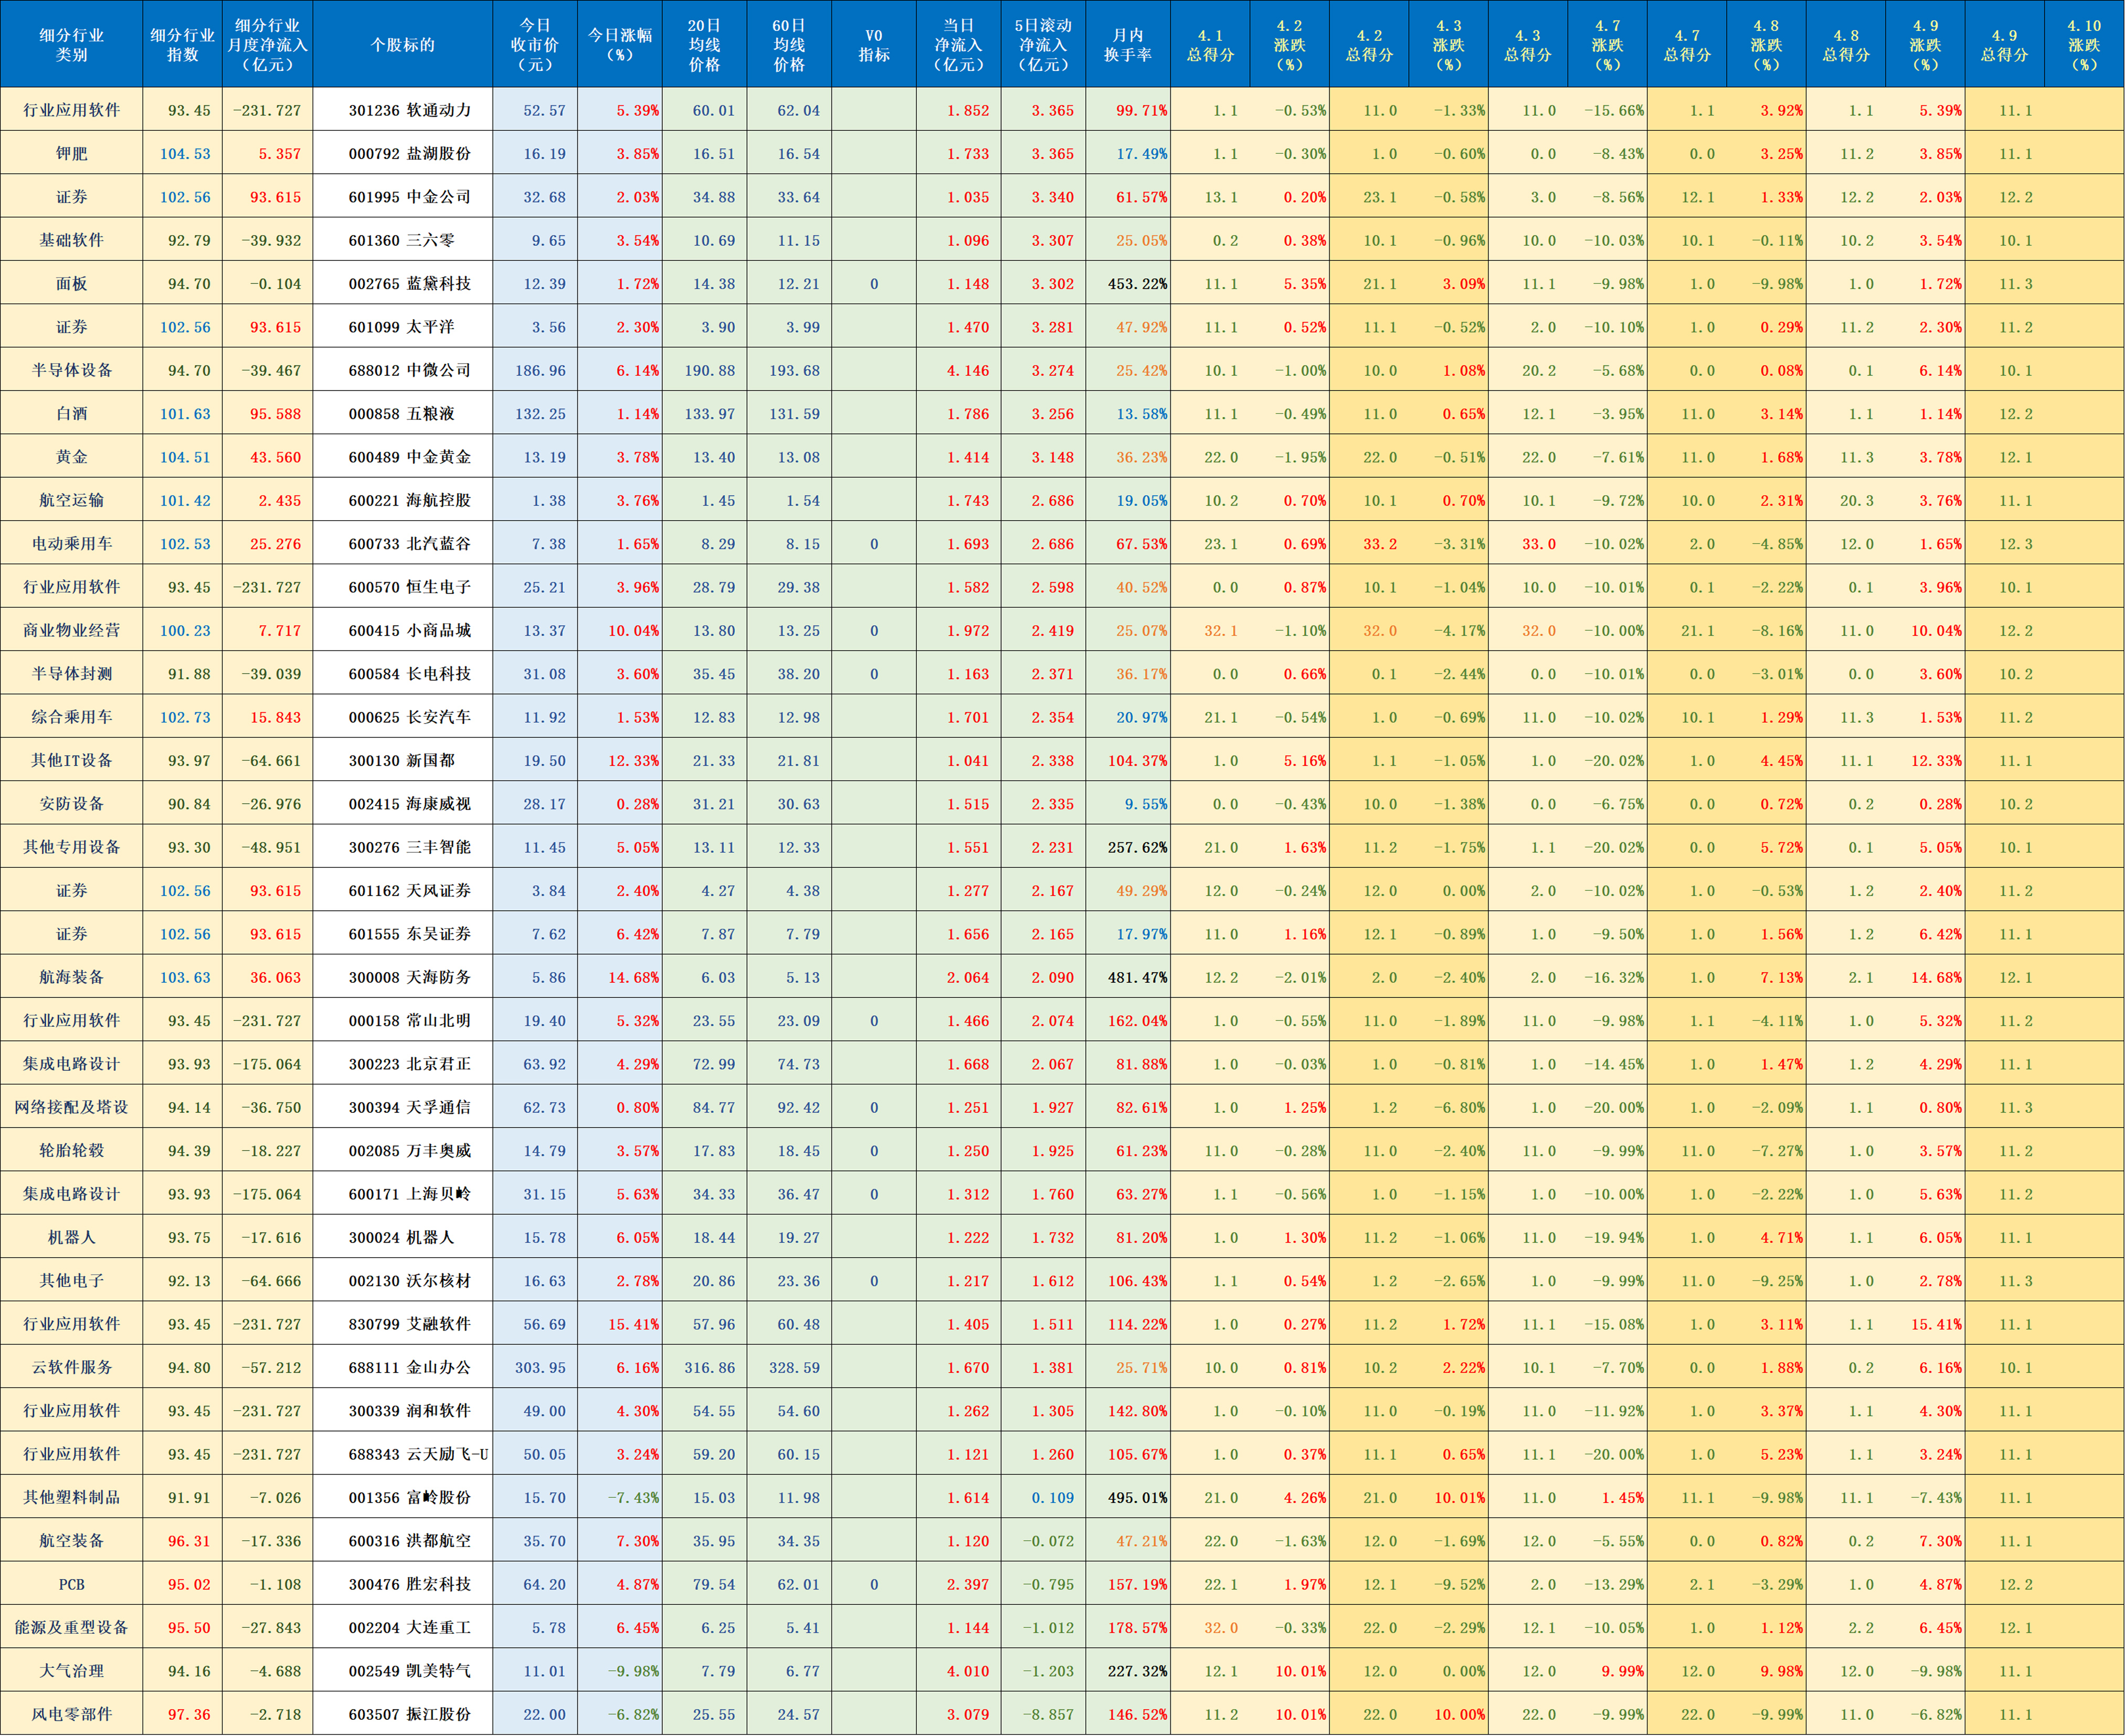
Task: Click the 今日收市价 column header
Action: tap(536, 44)
